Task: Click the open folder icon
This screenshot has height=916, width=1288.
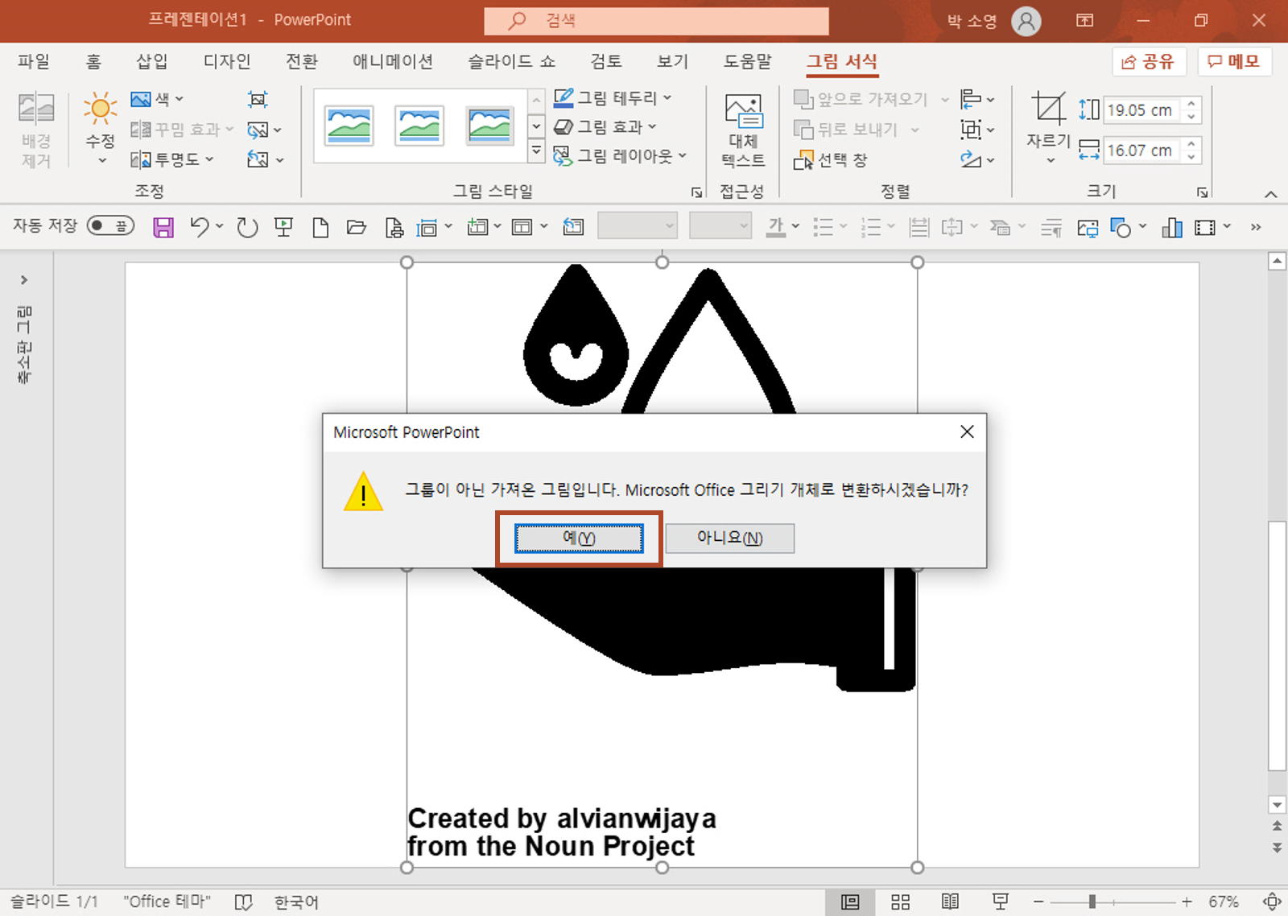Action: (357, 228)
